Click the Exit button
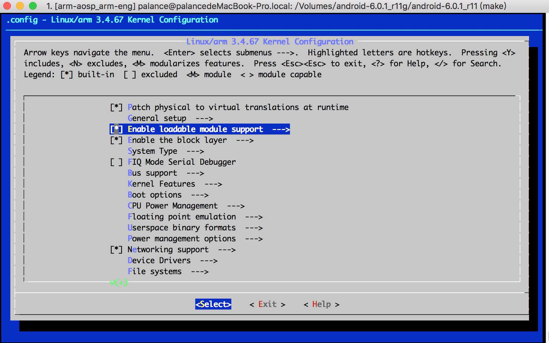549x343 pixels. [267, 304]
